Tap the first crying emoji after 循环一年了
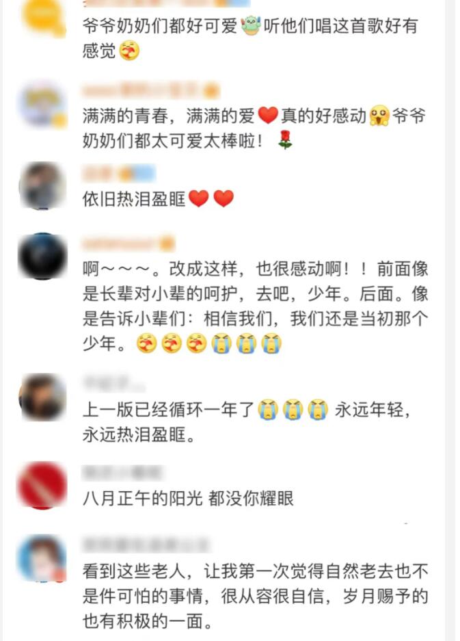The height and width of the screenshot is (641, 460). point(268,410)
